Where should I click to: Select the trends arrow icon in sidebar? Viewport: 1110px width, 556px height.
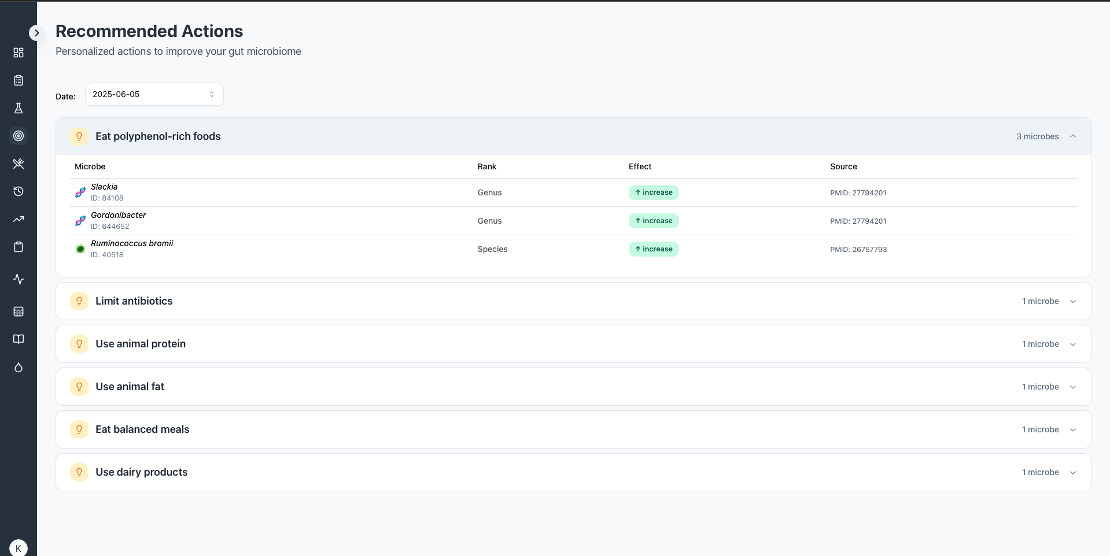(19, 219)
